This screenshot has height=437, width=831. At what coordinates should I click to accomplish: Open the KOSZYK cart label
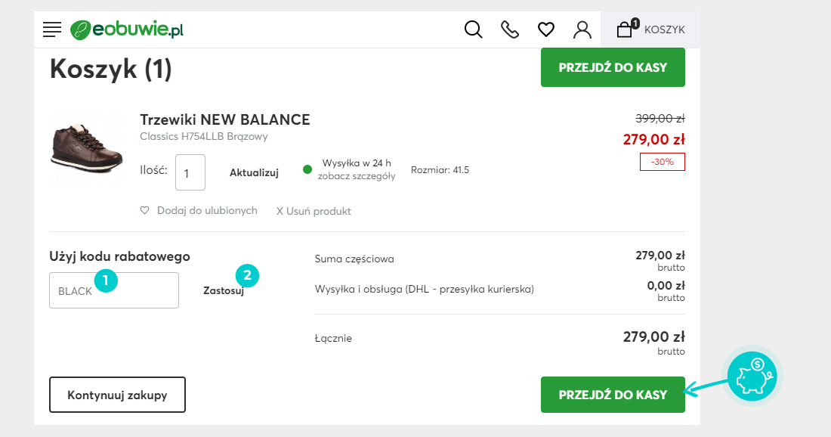click(665, 29)
